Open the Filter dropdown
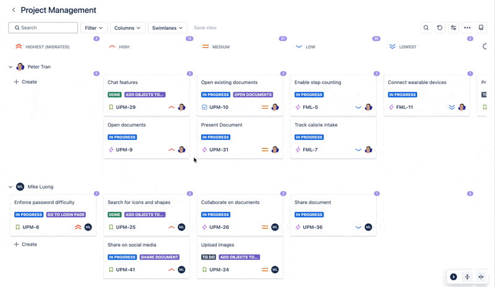Image resolution: width=495 pixels, height=287 pixels. point(94,28)
